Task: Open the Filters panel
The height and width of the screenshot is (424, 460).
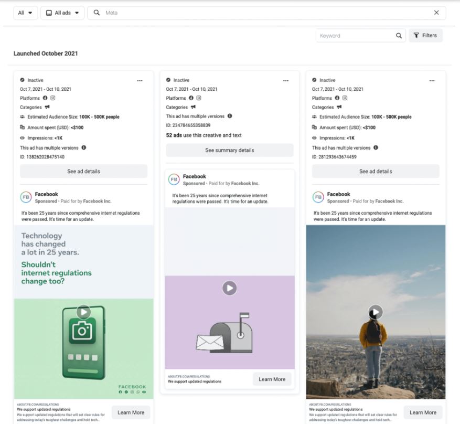Action: tap(425, 36)
